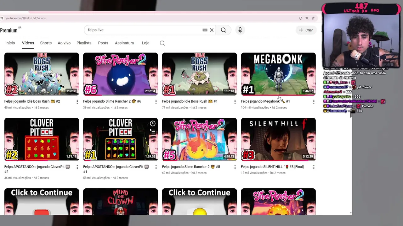403x226 pixels.
Task: Click title Felps jogando Slime Rancher 2 #5
Action: 191,167
